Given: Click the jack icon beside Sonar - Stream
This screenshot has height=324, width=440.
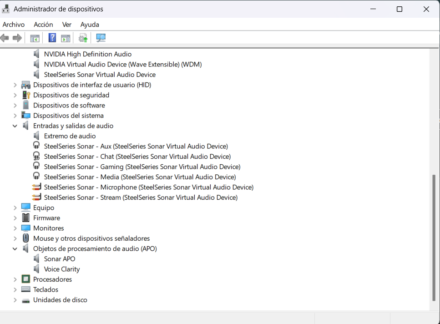Looking at the screenshot, I should (x=36, y=197).
